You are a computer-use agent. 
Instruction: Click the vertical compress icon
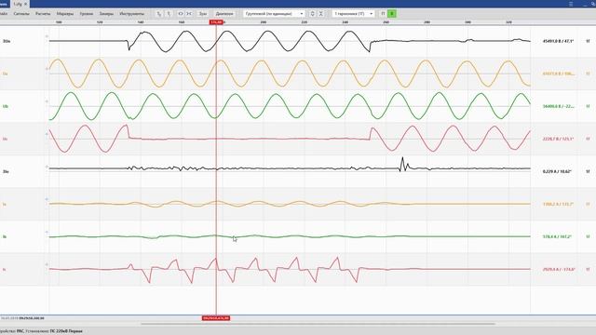(x=320, y=14)
